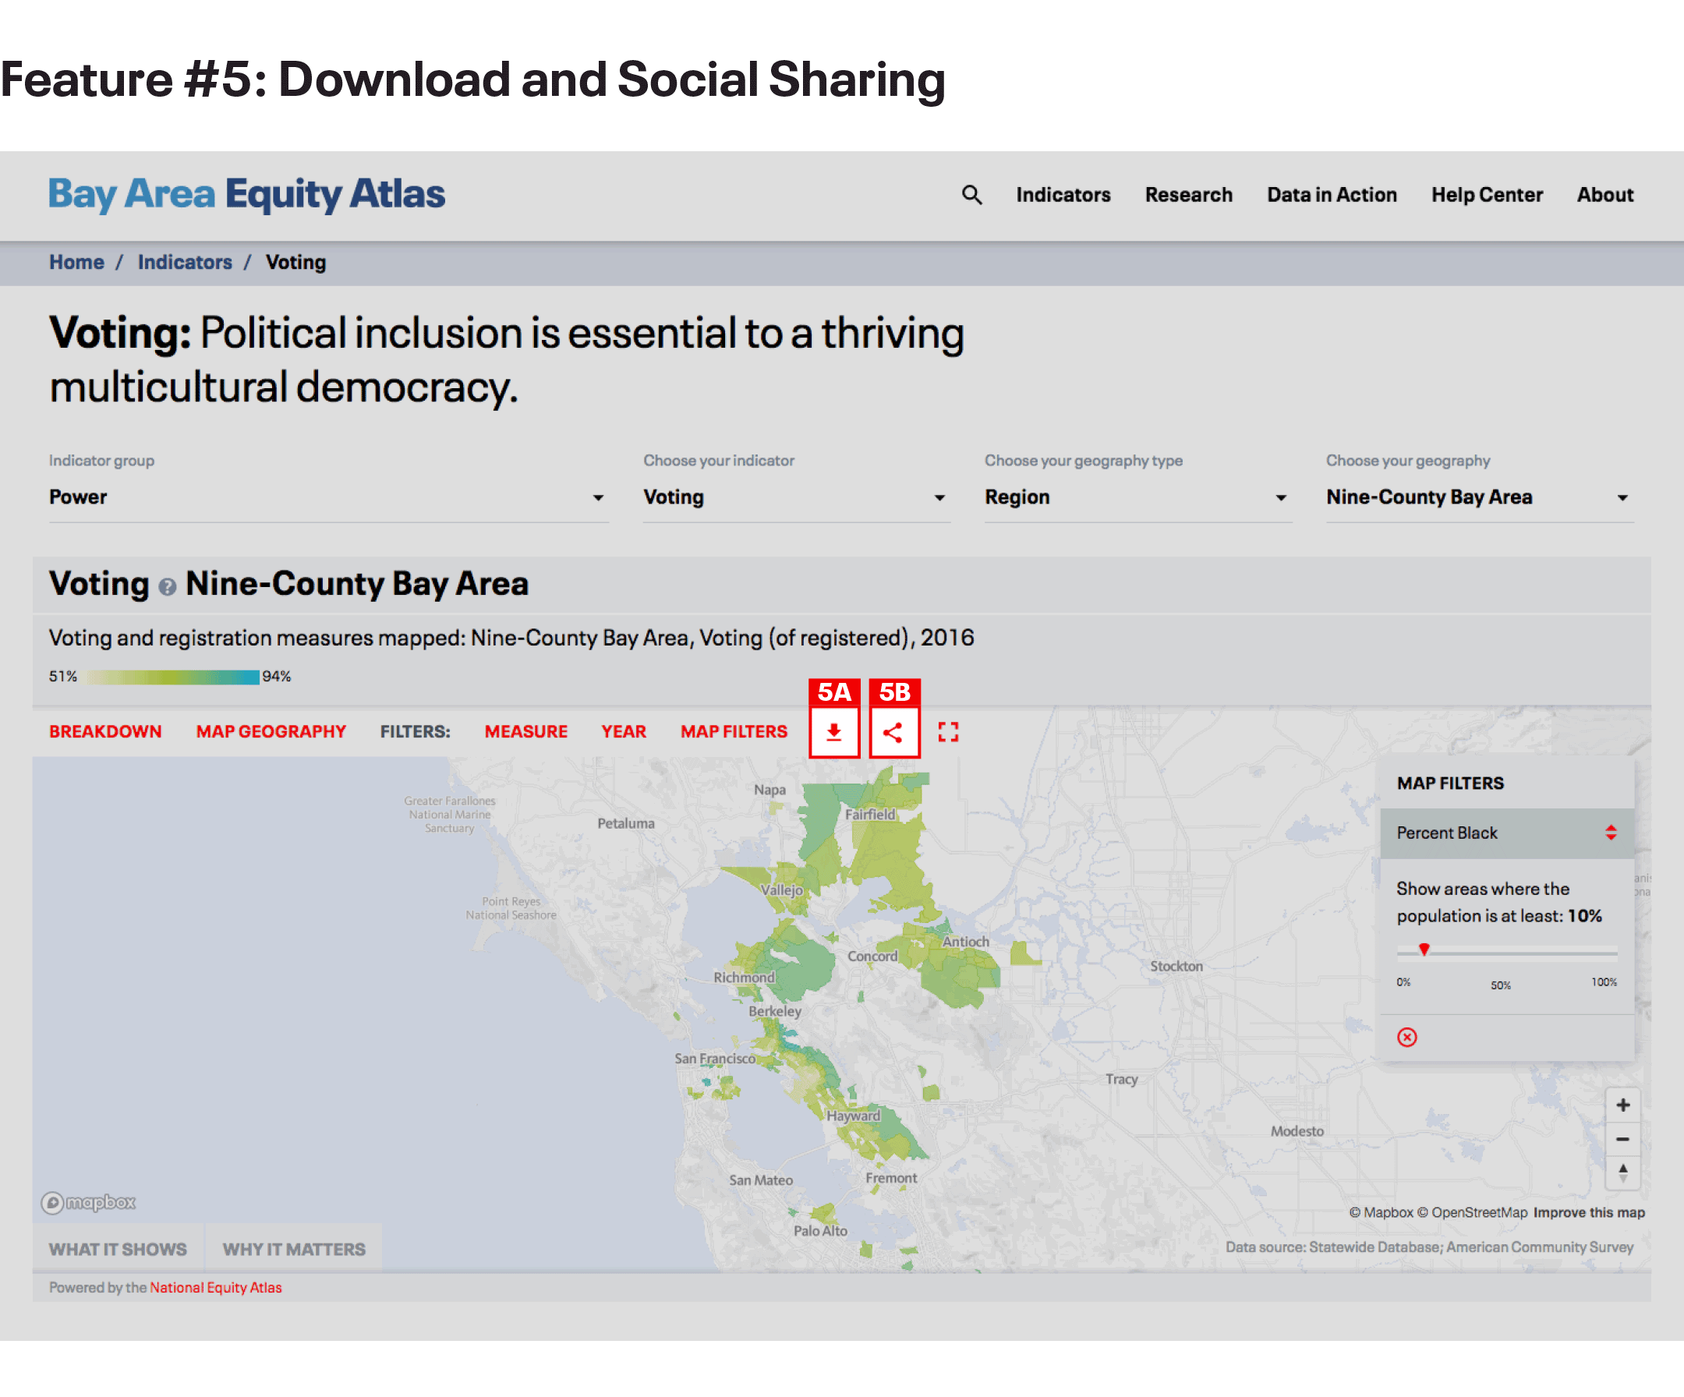
Task: Change the Percent Black filter selector
Action: (1506, 833)
